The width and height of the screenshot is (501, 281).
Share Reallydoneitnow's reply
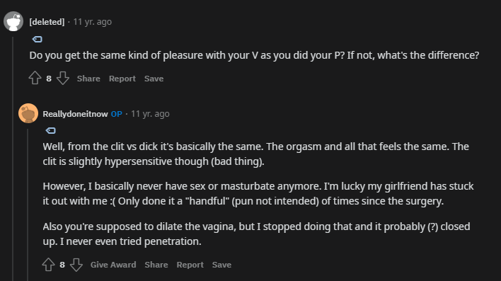point(156,265)
